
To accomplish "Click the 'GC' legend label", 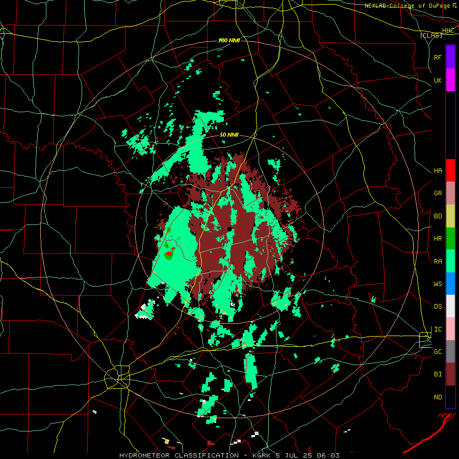I will (x=438, y=351).
